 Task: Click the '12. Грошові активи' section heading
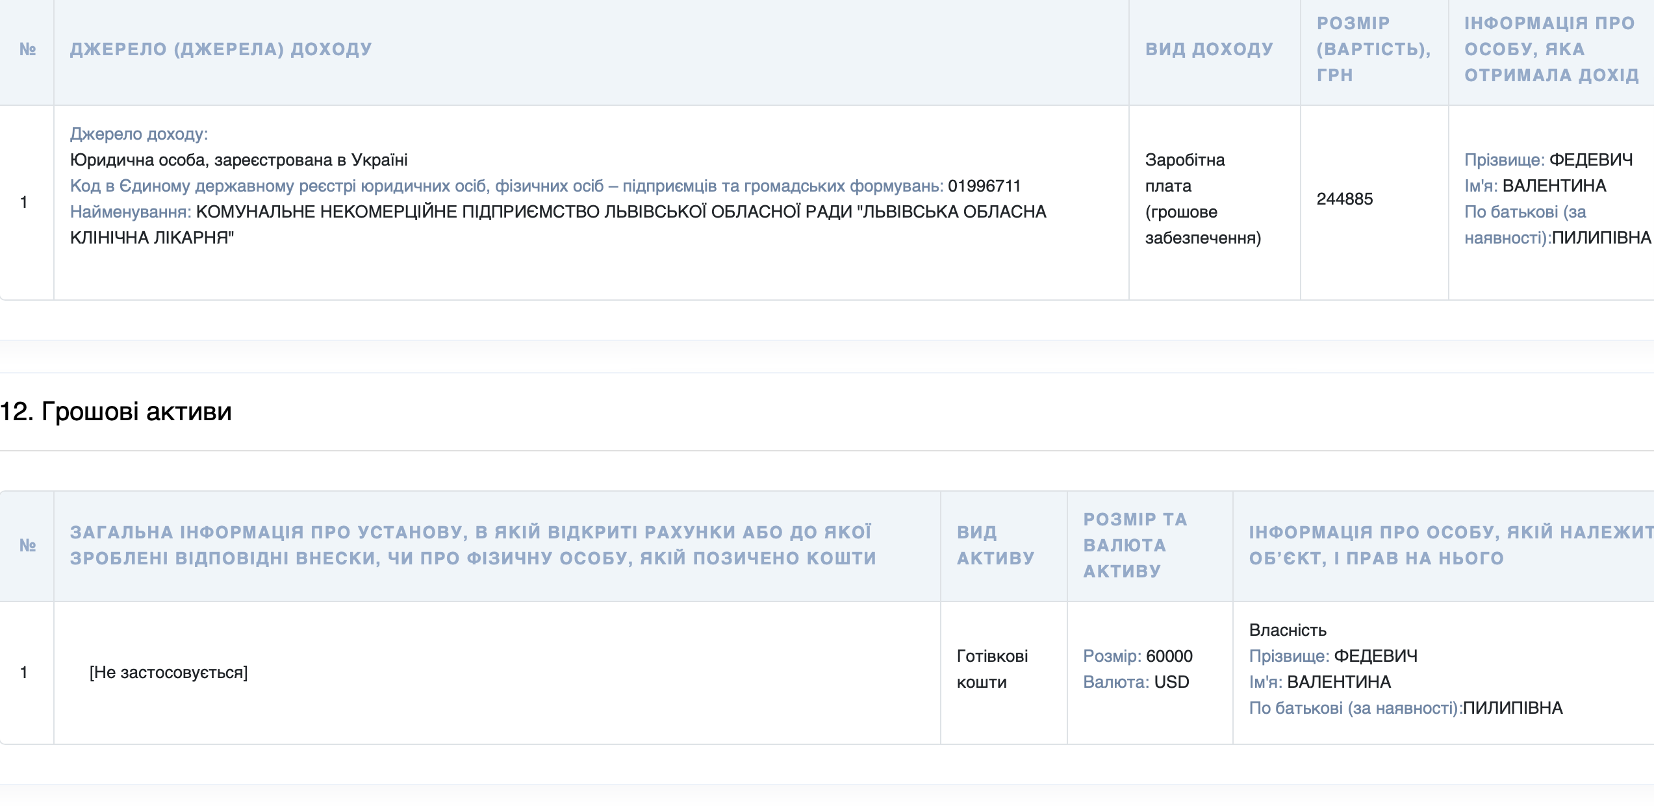coord(116,412)
